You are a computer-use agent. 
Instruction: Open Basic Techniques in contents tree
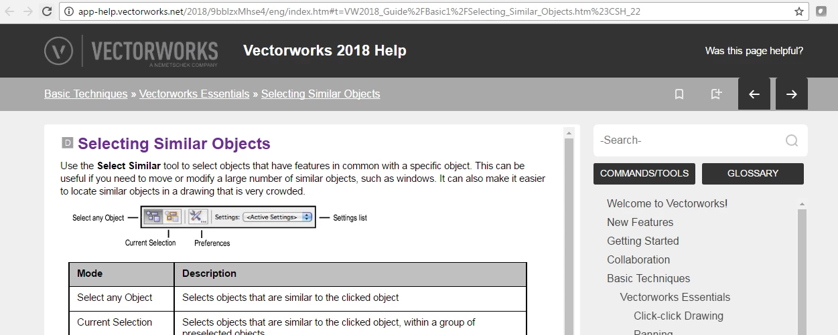pos(648,278)
